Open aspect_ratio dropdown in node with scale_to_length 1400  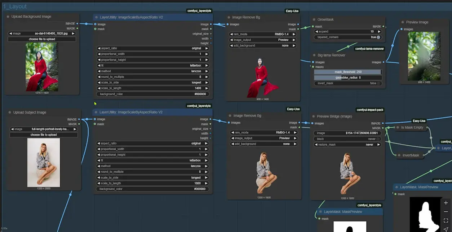coord(153,48)
